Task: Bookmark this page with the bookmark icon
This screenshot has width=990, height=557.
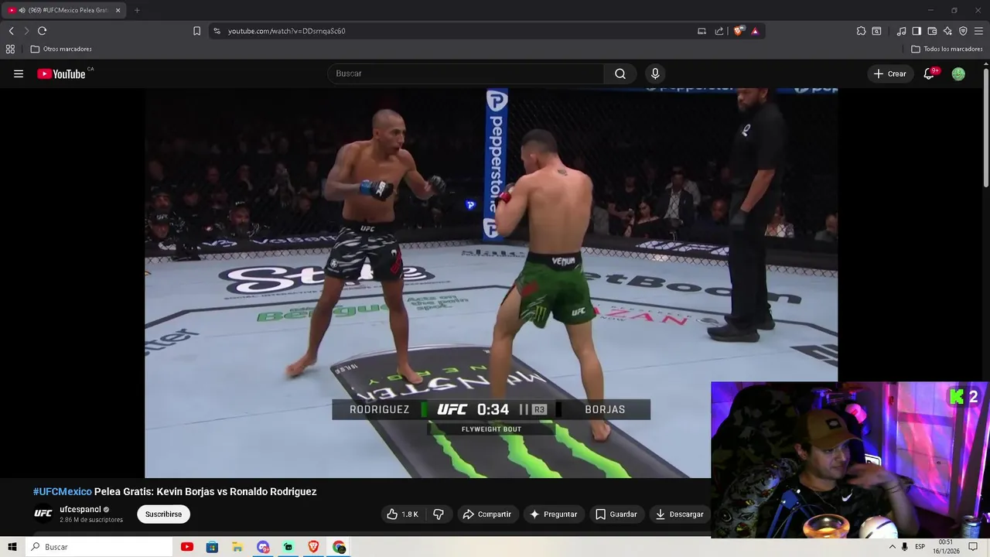Action: pyautogui.click(x=196, y=31)
